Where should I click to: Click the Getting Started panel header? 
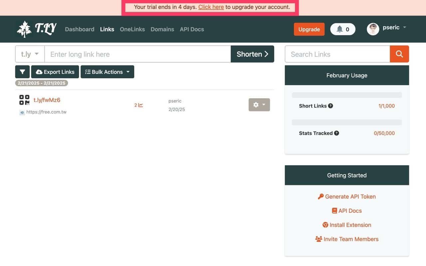coord(347,175)
